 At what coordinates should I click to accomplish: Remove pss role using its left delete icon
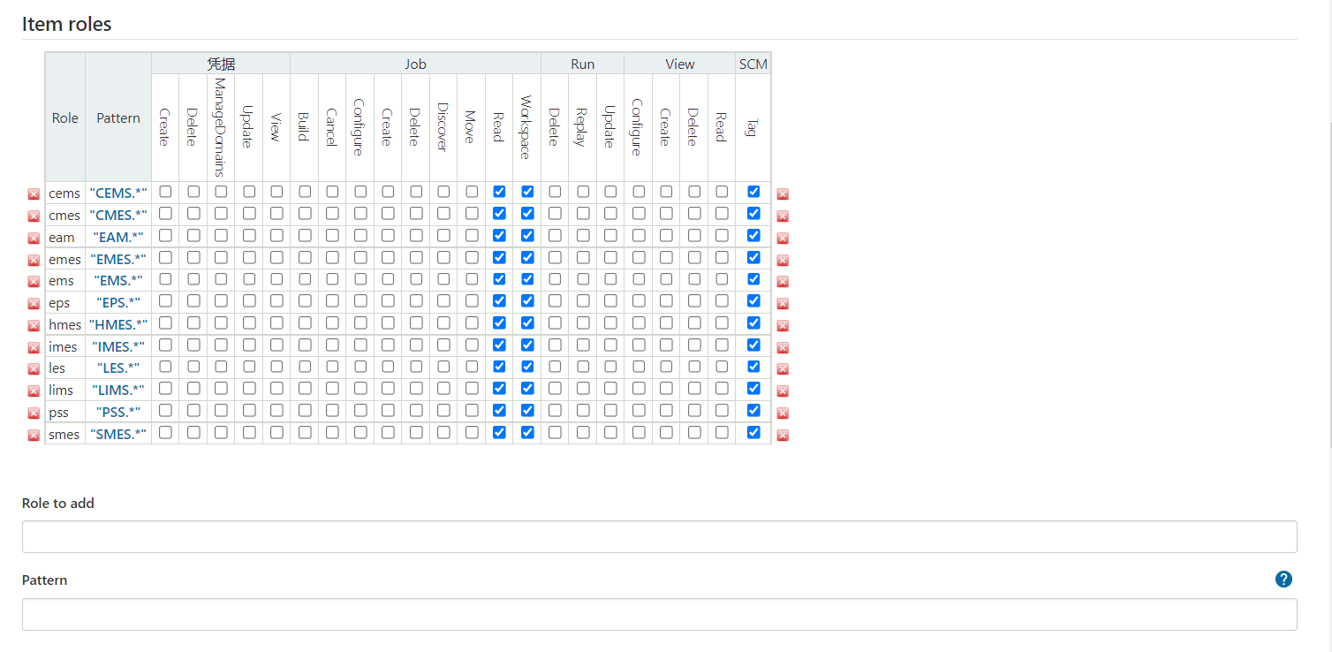[34, 413]
